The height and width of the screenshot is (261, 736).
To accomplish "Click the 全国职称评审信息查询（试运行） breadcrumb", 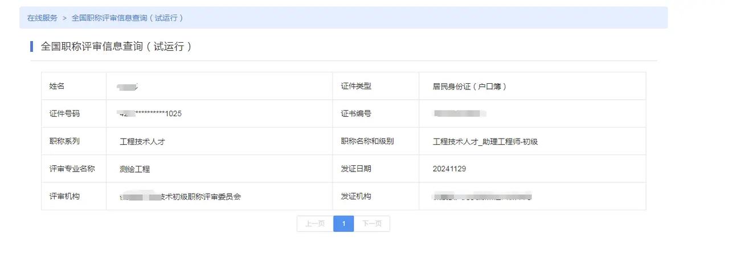I will tap(128, 18).
